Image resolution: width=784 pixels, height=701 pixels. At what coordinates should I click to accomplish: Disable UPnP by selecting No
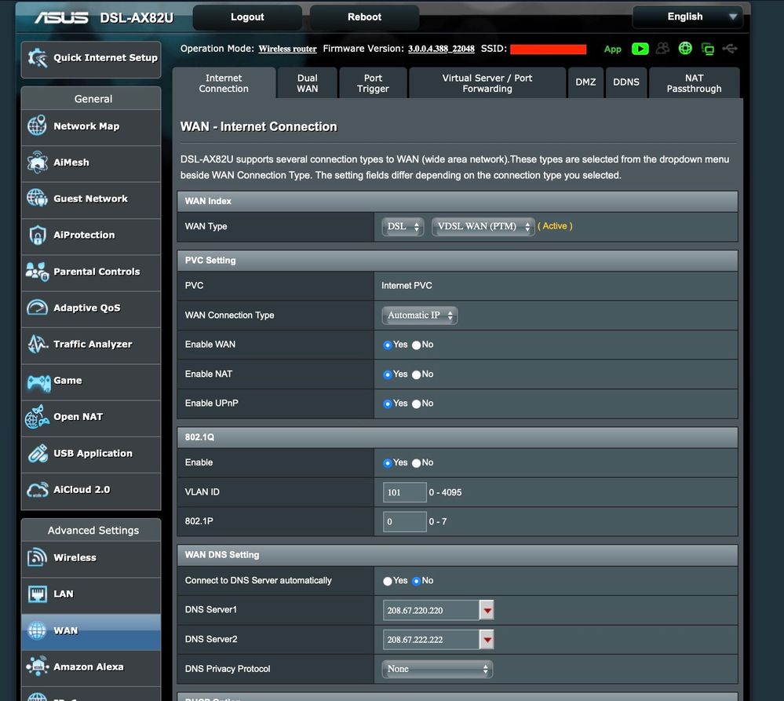pyautogui.click(x=417, y=403)
